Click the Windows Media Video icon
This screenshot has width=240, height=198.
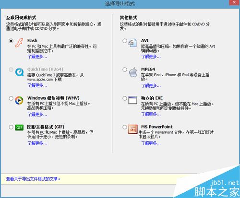19,101
